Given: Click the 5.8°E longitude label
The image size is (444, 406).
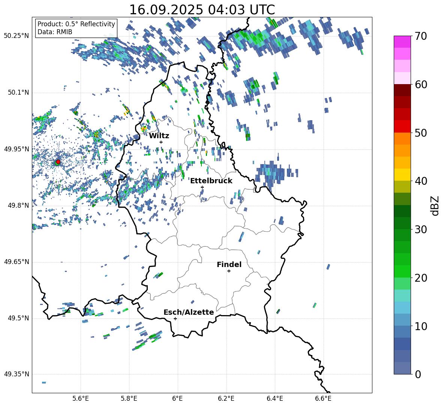Looking at the screenshot, I should tap(129, 399).
